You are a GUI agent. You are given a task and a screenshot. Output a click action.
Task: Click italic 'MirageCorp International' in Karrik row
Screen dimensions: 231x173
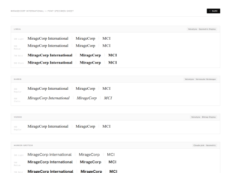pyautogui.click(x=48, y=98)
